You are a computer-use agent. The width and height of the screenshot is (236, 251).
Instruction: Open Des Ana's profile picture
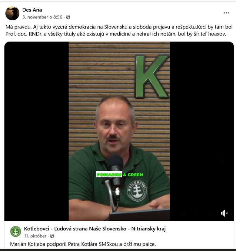tap(12, 13)
